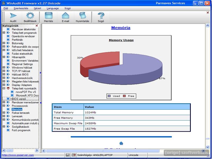This screenshot has height=159, width=212.
Task: Close the toolbar using the red X
Action: point(208,12)
